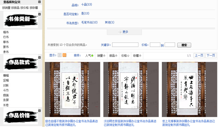Collapse the 书体类别 category arrow
Screen dimensions: 218x128
pos(39,14)
